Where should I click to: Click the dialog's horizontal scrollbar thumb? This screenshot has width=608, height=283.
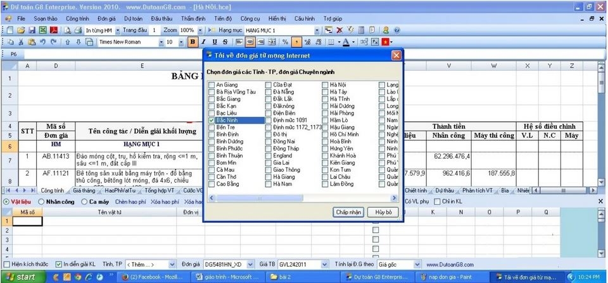click(258, 198)
